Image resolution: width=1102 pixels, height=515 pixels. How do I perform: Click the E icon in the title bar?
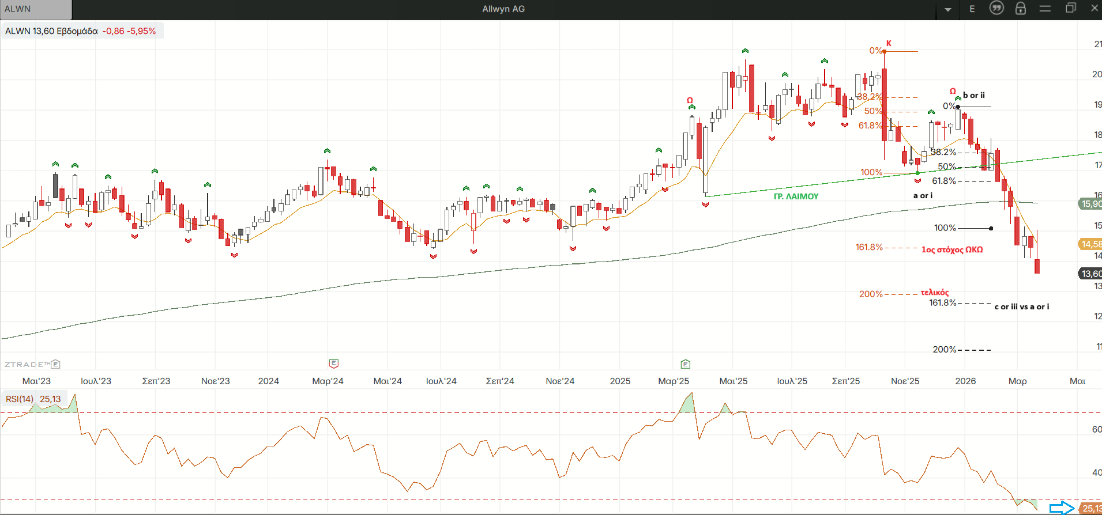(972, 9)
